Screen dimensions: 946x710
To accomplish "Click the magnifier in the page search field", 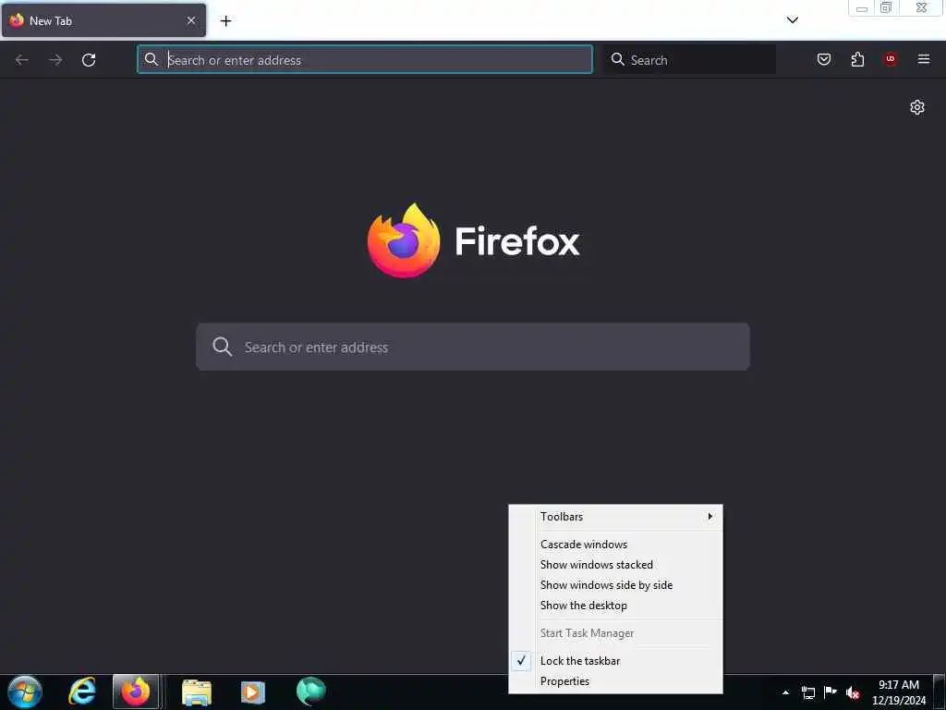I will tap(222, 347).
